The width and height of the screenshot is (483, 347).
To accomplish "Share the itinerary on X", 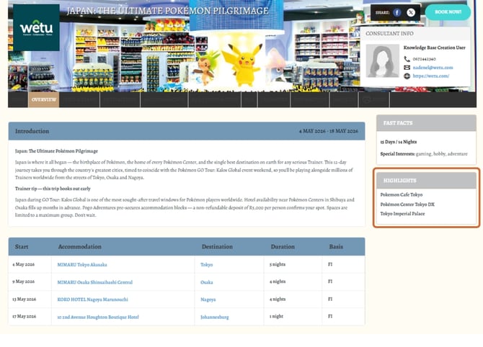I will [411, 12].
